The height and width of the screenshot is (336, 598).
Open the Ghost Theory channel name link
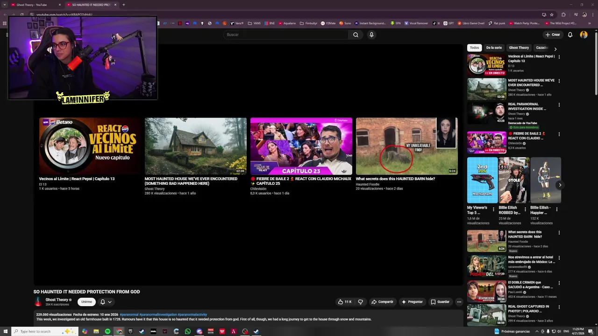[x=57, y=300]
